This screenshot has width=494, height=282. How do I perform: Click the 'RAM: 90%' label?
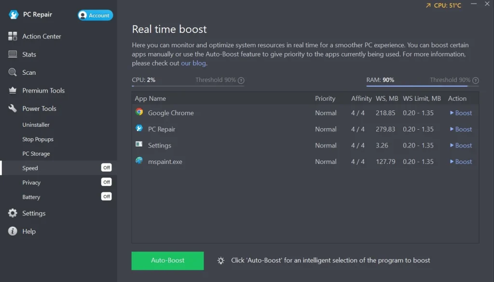pyautogui.click(x=380, y=80)
